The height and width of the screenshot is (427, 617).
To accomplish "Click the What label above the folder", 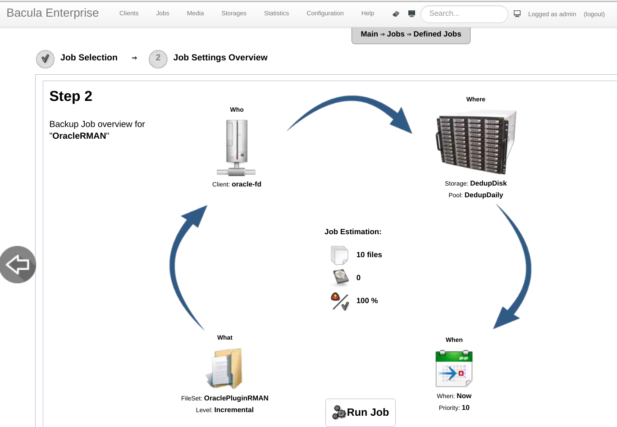I will point(225,337).
